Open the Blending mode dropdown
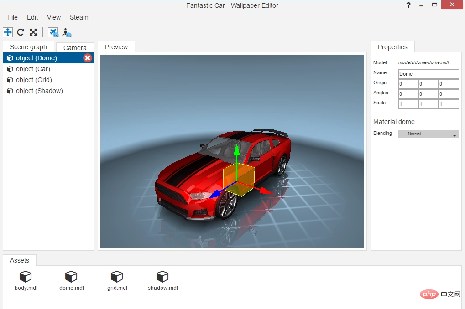 click(x=428, y=134)
